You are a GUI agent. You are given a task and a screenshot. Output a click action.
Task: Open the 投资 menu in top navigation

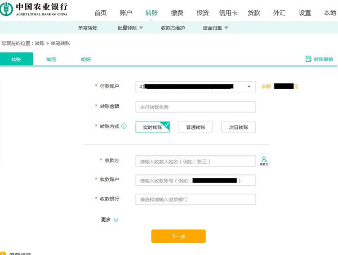pyautogui.click(x=202, y=12)
